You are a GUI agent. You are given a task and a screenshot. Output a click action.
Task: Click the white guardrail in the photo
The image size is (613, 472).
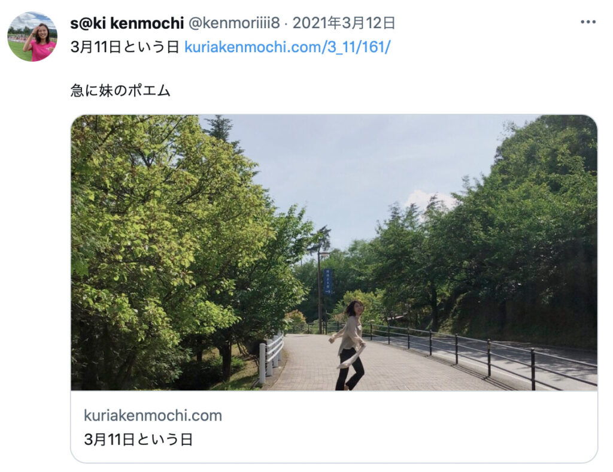pos(271,358)
